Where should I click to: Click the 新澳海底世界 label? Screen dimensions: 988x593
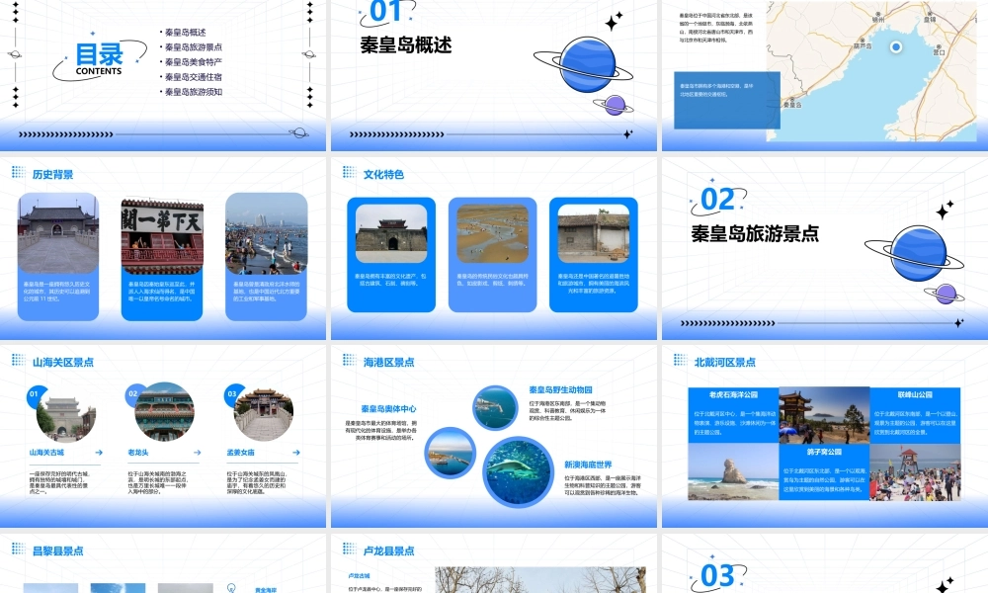tap(588, 465)
